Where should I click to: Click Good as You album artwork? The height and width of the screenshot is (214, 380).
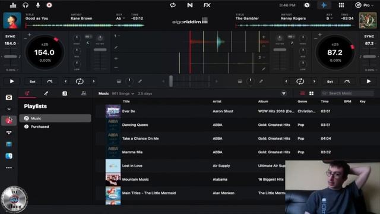12,20
